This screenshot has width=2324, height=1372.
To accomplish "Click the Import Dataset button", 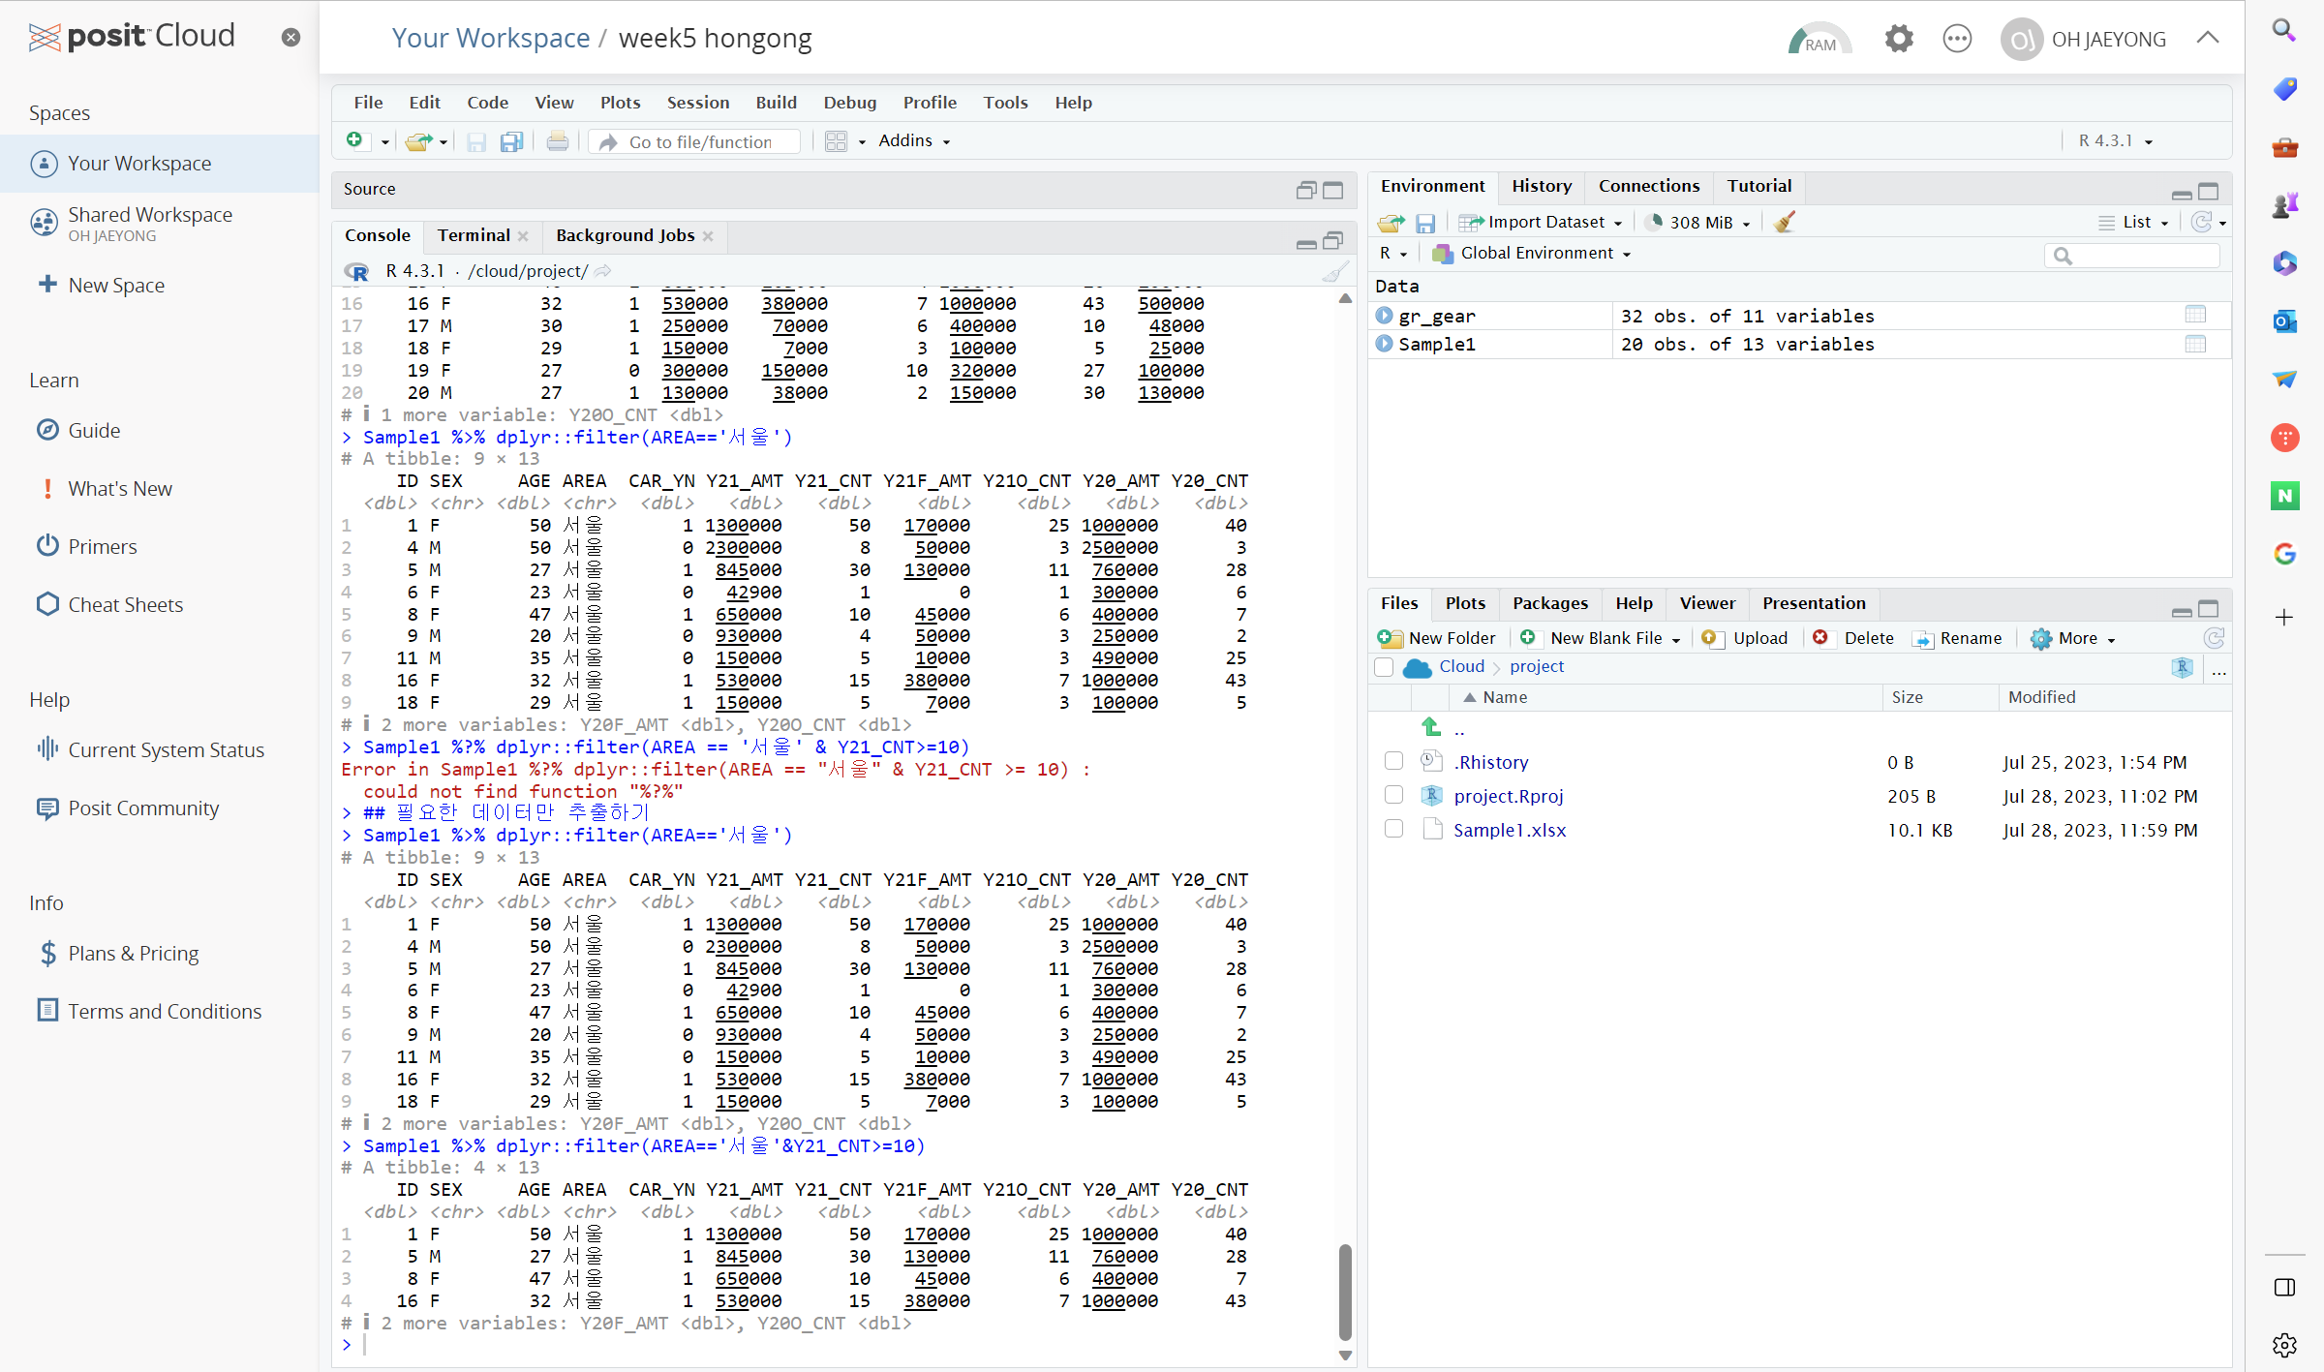I will click(1540, 223).
